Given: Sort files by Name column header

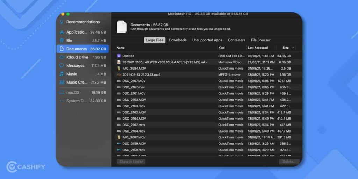Looking at the screenshot, I should (x=121, y=48).
